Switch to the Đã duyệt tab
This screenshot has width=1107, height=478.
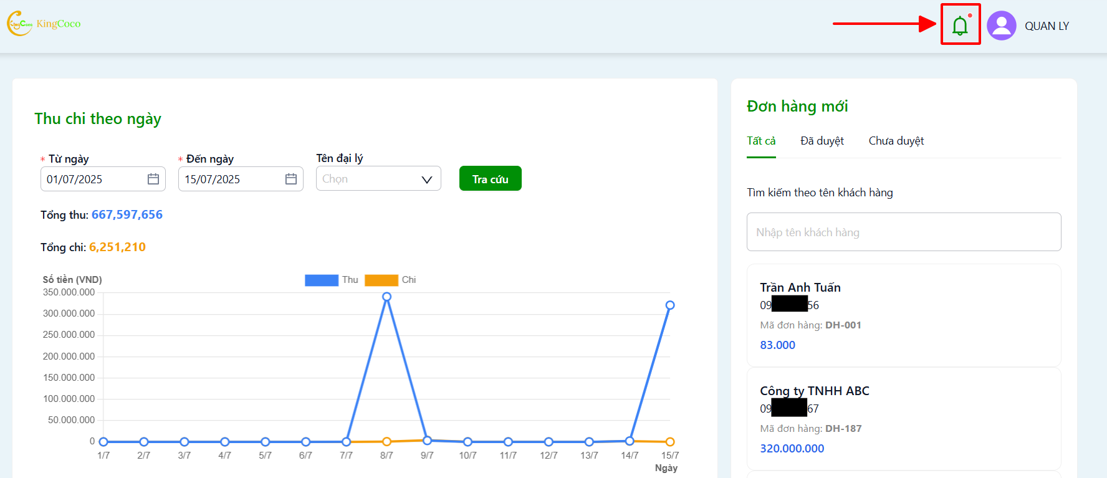(x=822, y=141)
